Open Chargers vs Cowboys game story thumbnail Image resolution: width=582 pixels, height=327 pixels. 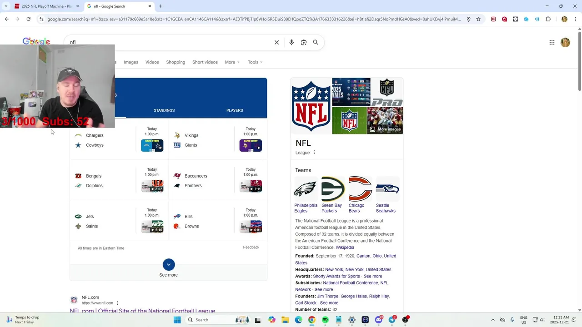(x=152, y=145)
